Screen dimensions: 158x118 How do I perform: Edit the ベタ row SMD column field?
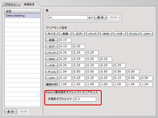click(x=106, y=65)
